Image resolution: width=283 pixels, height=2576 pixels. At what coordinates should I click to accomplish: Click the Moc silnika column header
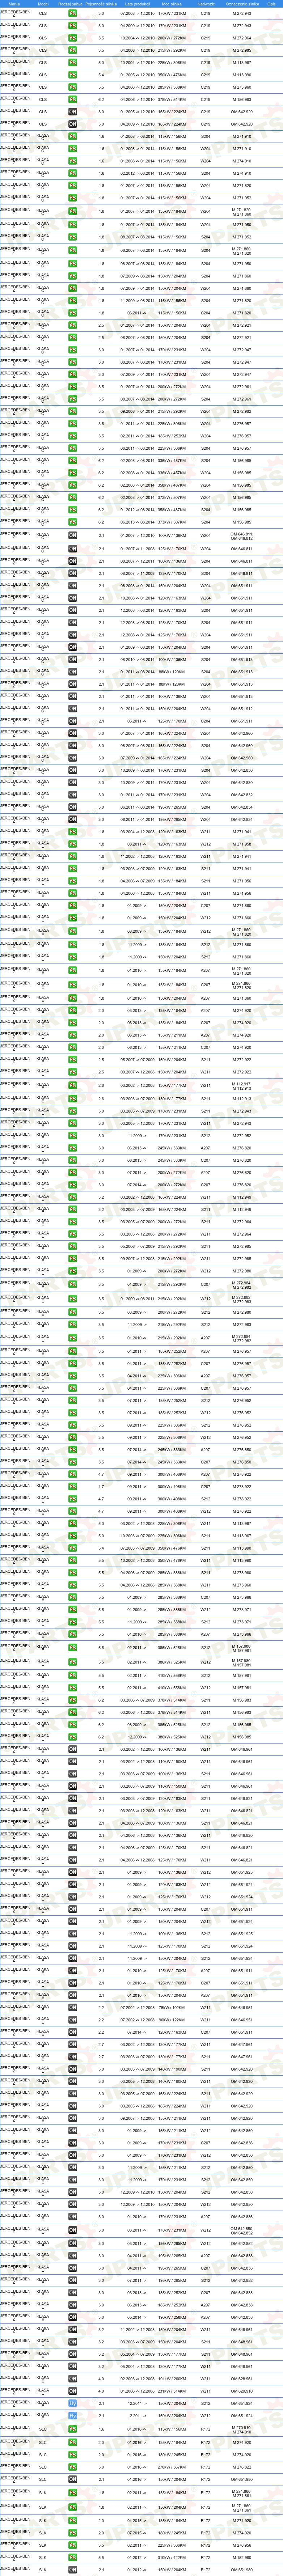172,4
